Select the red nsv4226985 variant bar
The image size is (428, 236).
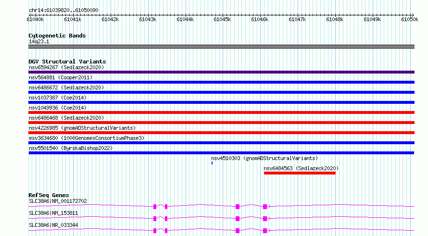(221, 133)
